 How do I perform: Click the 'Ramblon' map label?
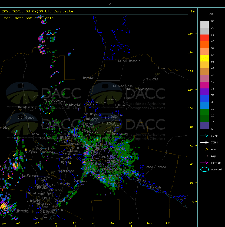[89, 78]
